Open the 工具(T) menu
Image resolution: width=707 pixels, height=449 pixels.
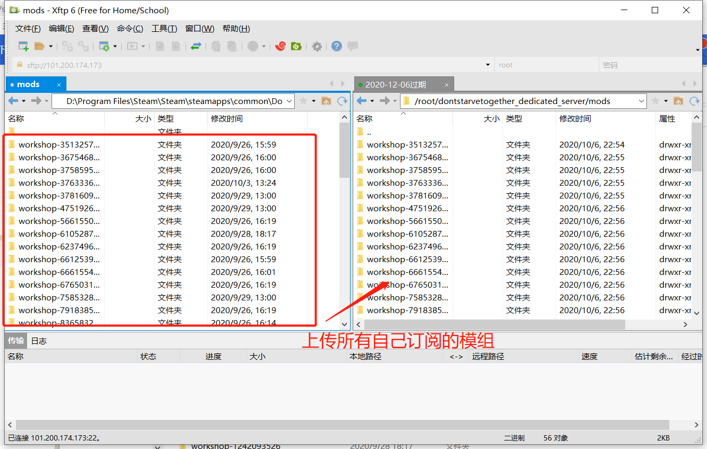pos(164,29)
